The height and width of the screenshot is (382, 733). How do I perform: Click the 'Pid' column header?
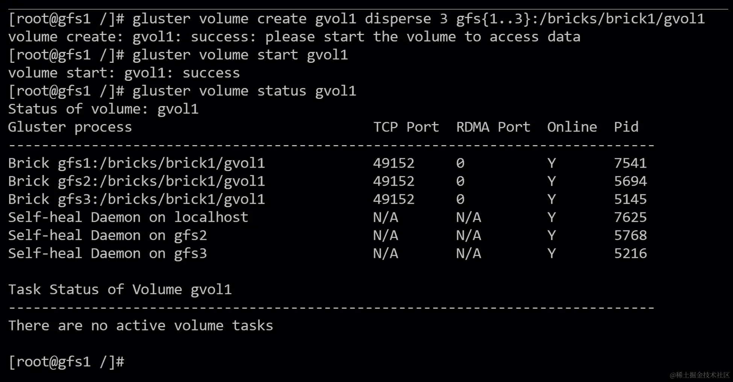(626, 127)
